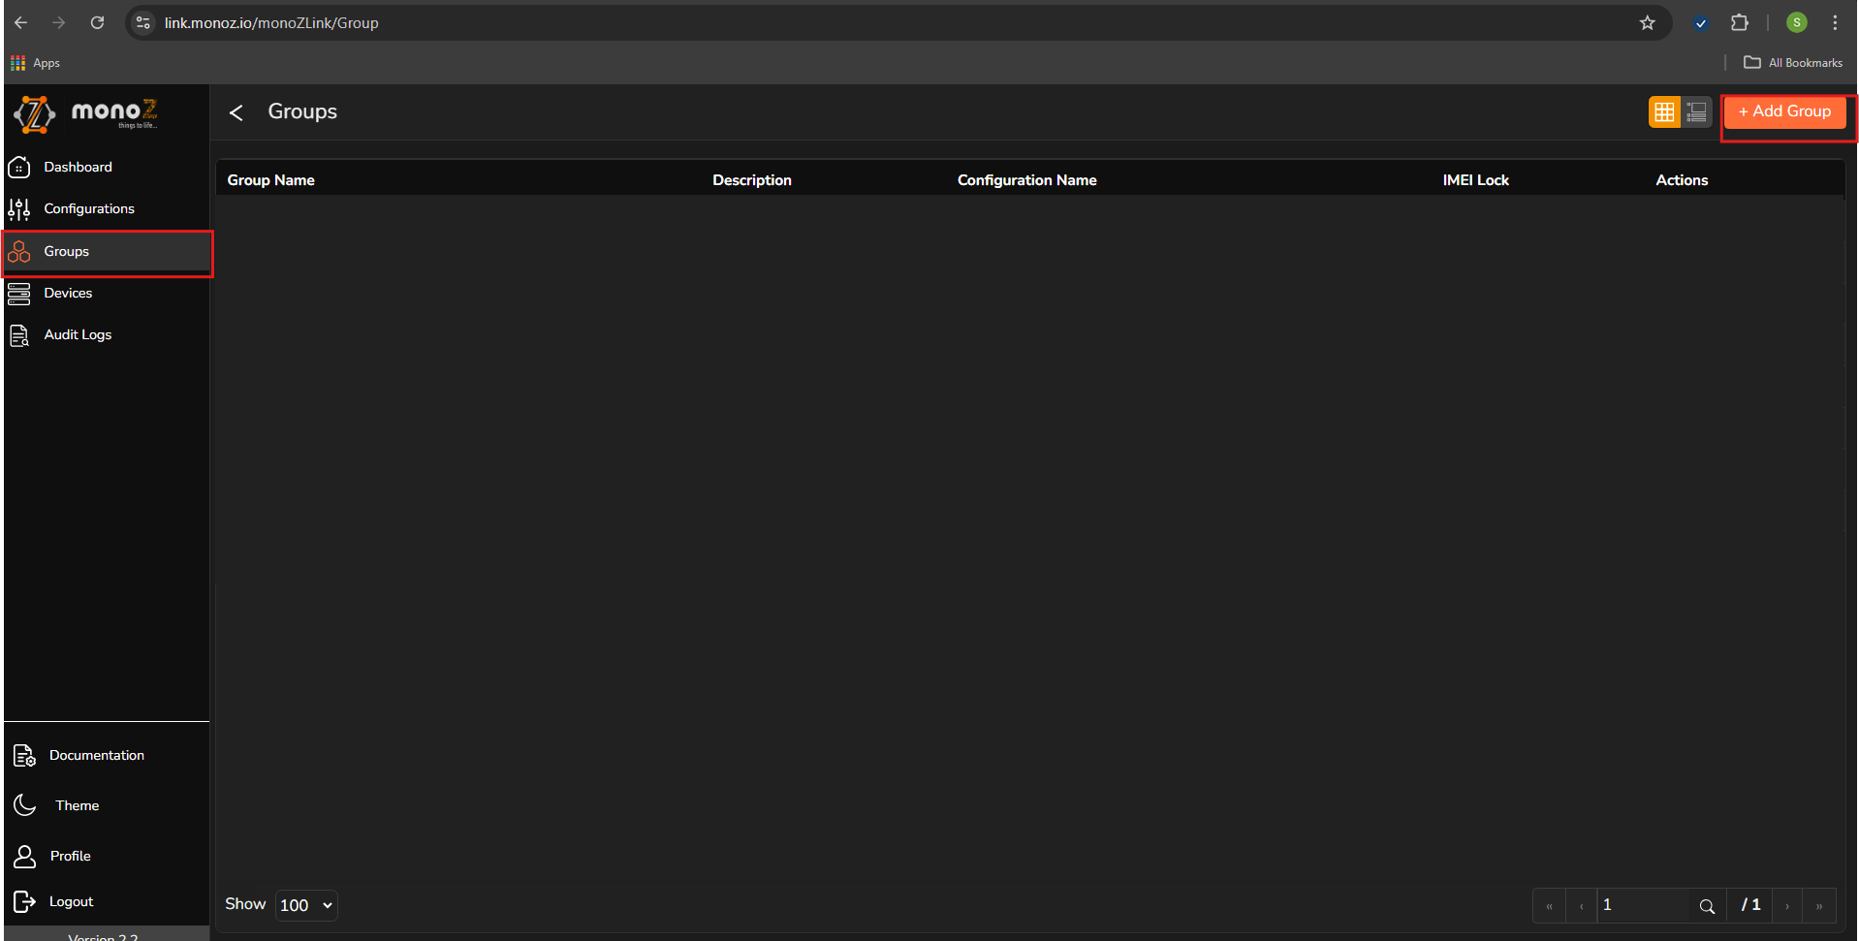The height and width of the screenshot is (941, 1859).
Task: Switch to grid view layout
Action: click(1664, 112)
